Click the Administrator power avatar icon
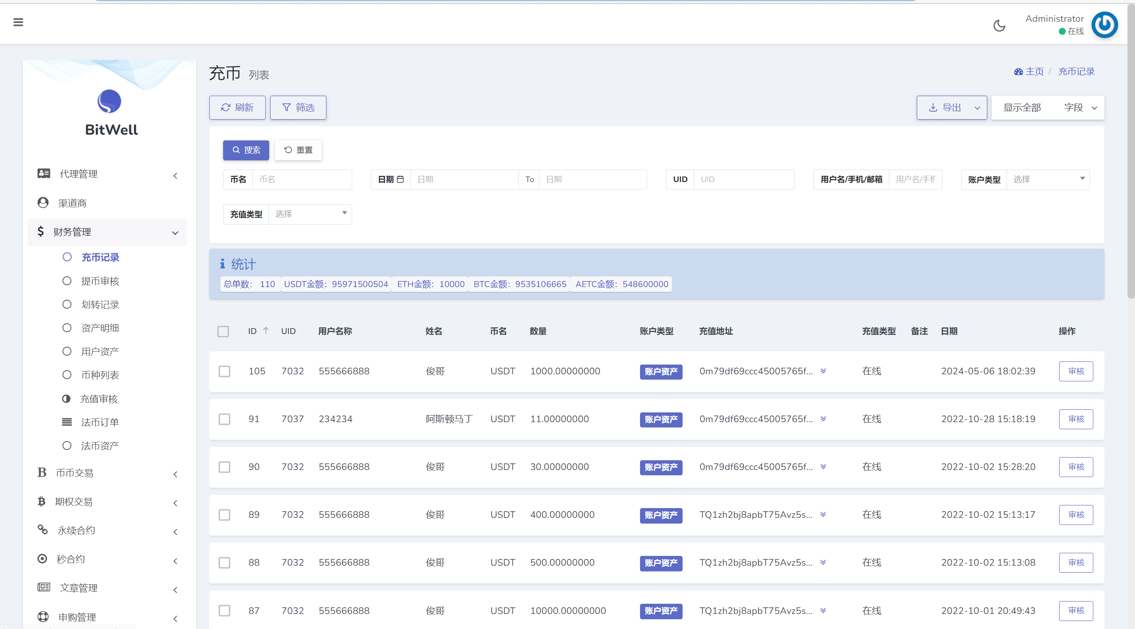Viewport: 1135px width, 629px height. pos(1104,25)
